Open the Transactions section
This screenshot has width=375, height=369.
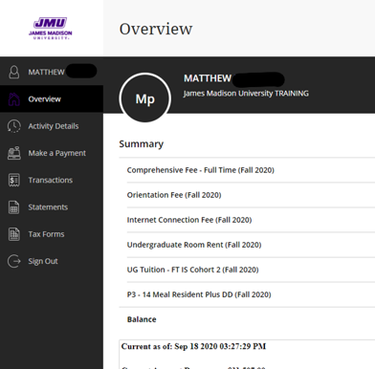point(52,180)
